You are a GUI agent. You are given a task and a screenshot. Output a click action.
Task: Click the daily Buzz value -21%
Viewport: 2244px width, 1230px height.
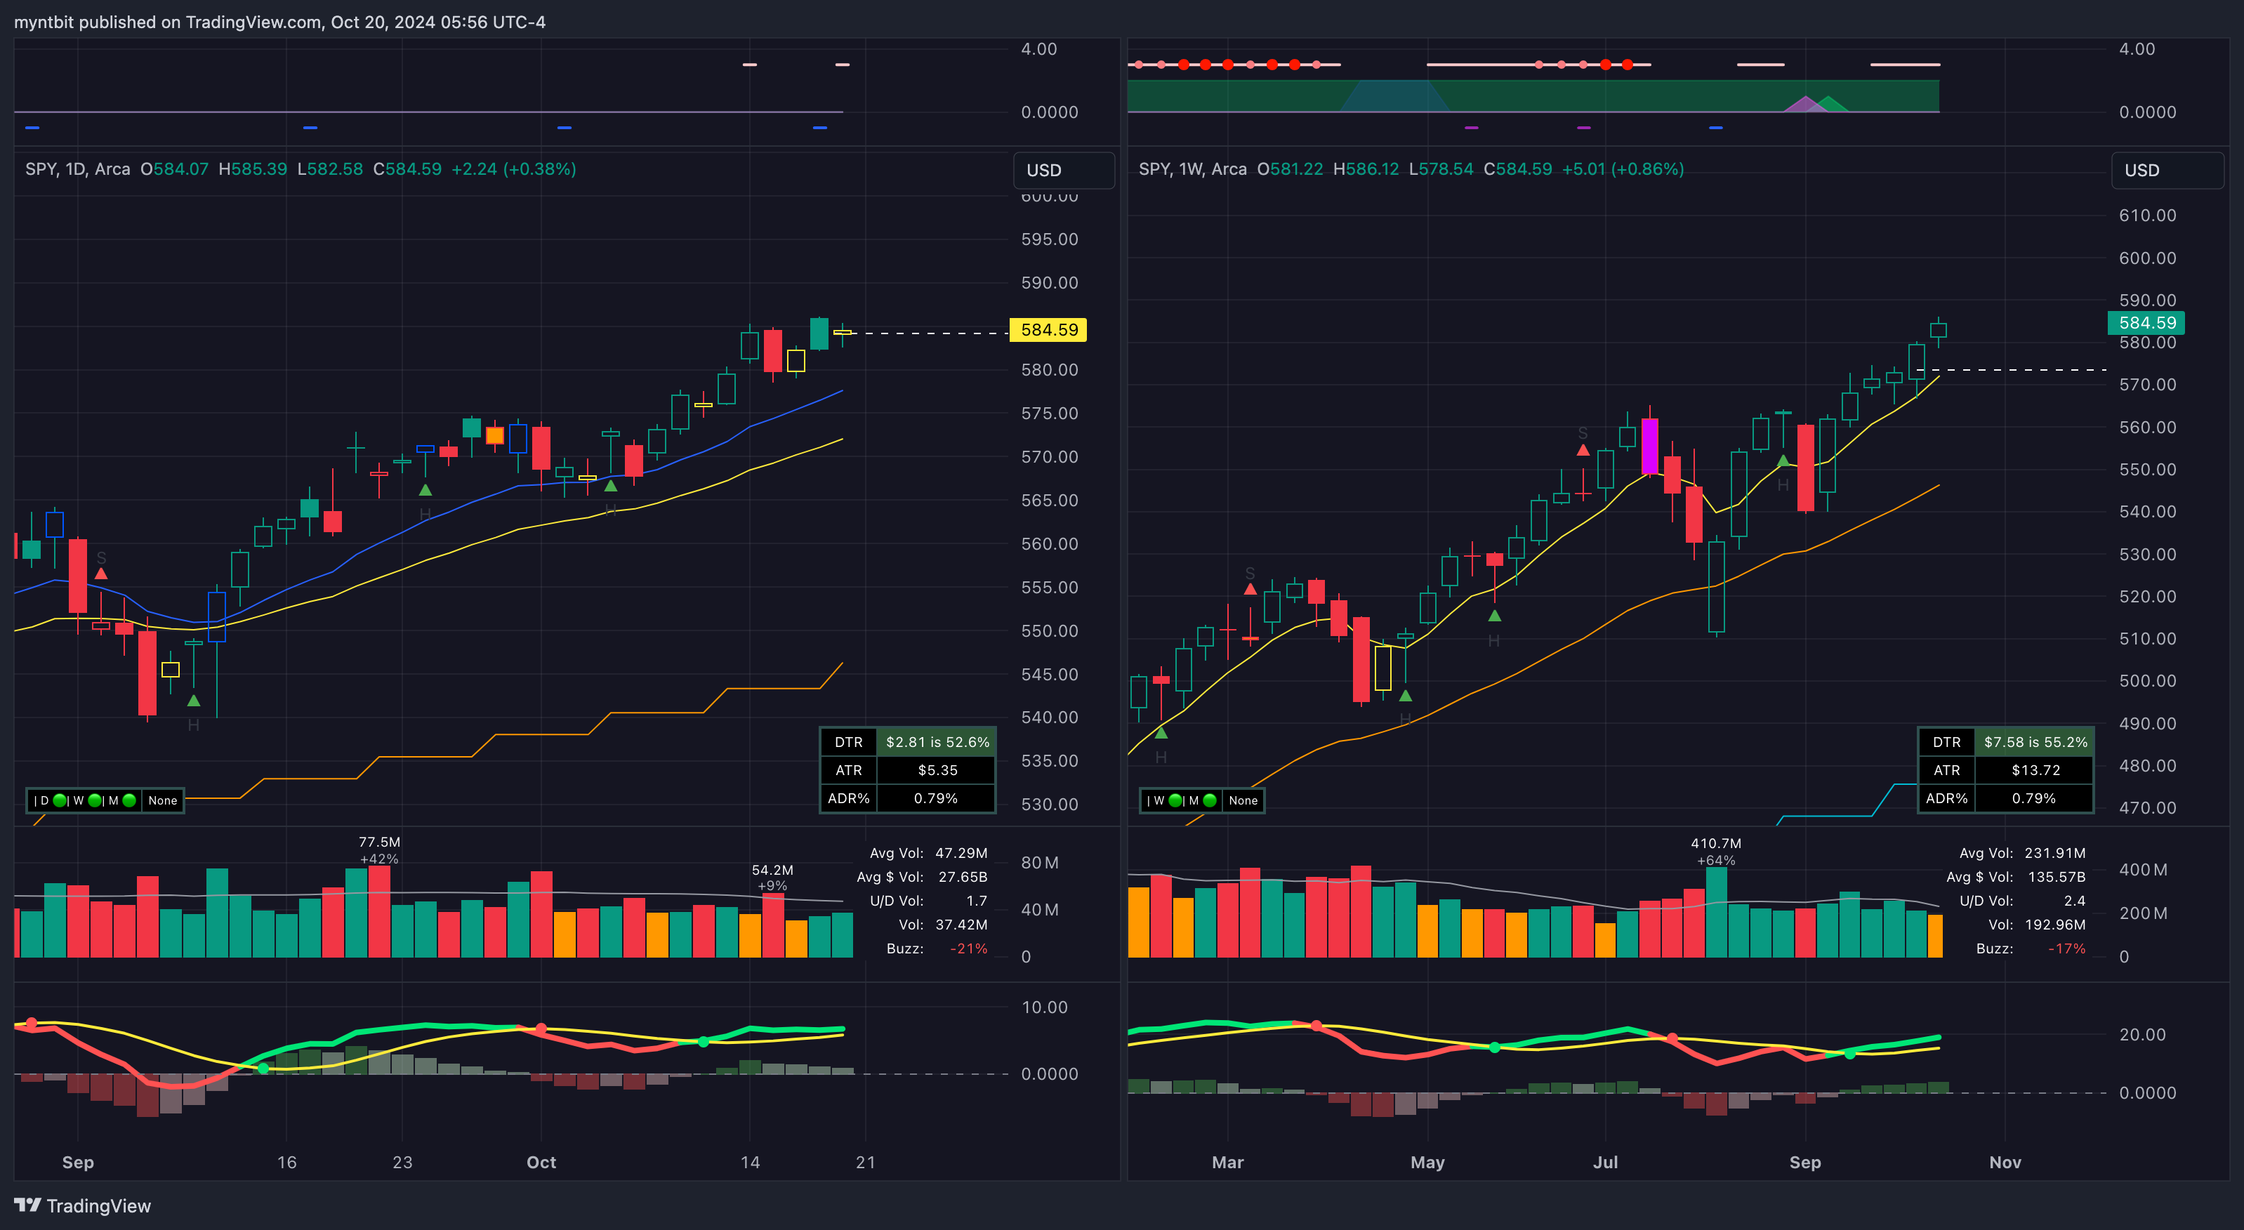[969, 948]
